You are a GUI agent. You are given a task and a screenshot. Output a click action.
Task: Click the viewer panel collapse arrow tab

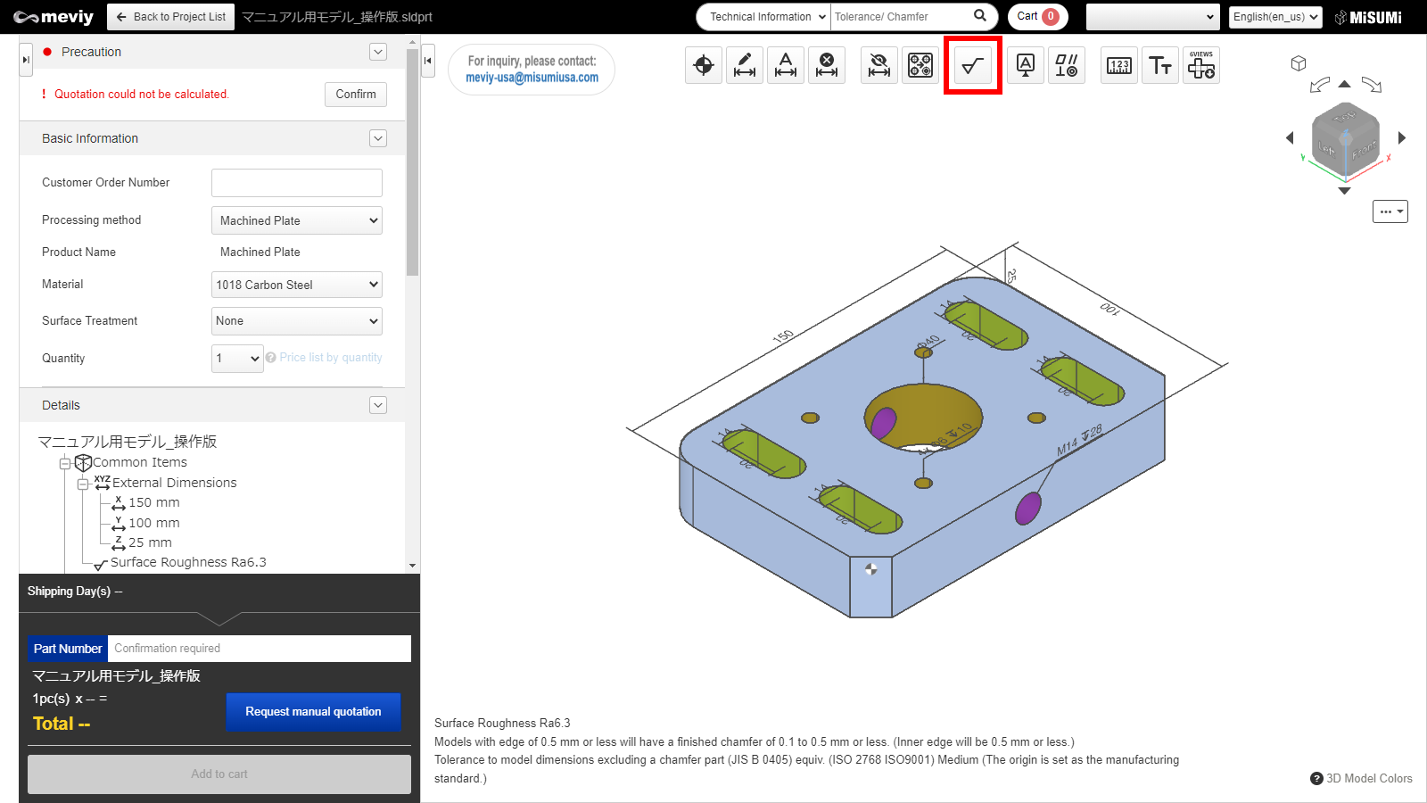click(x=428, y=60)
